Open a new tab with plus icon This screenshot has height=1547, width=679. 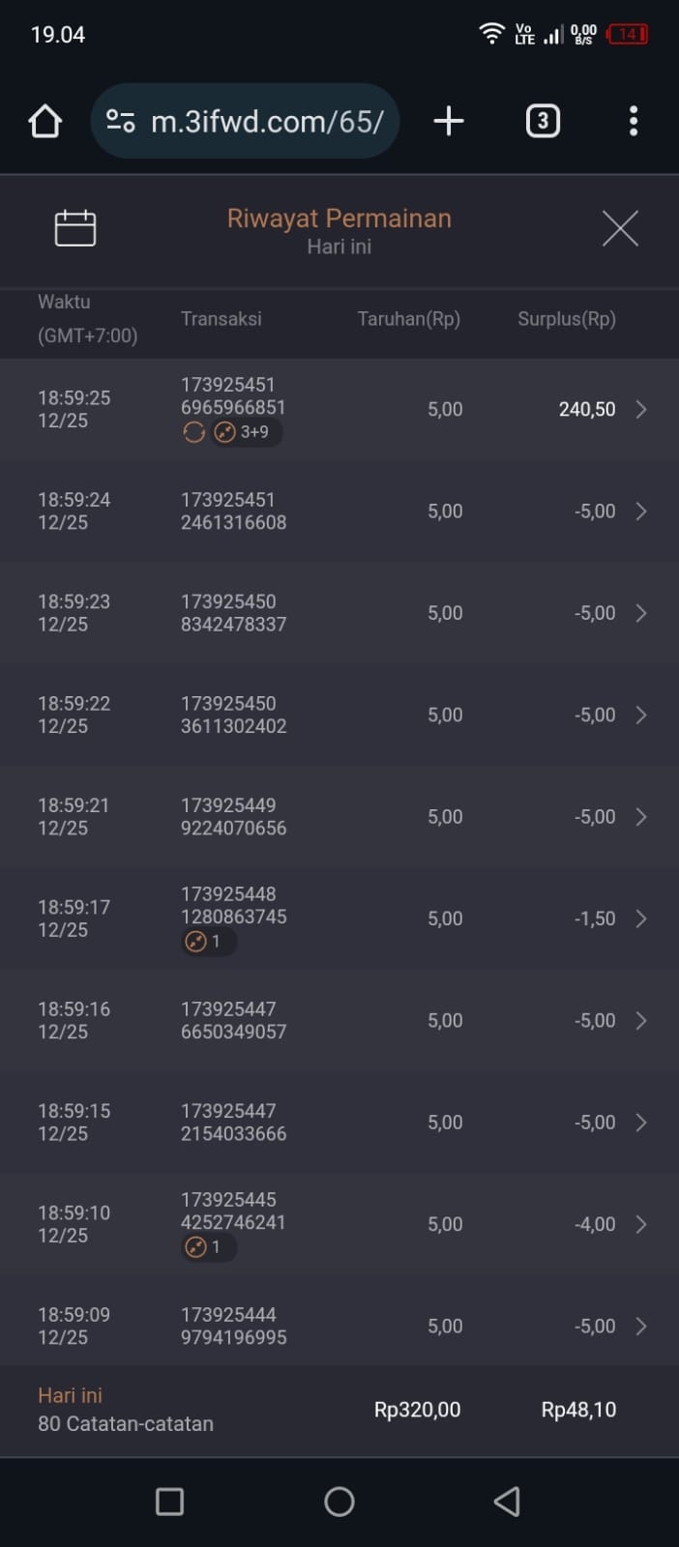point(448,121)
